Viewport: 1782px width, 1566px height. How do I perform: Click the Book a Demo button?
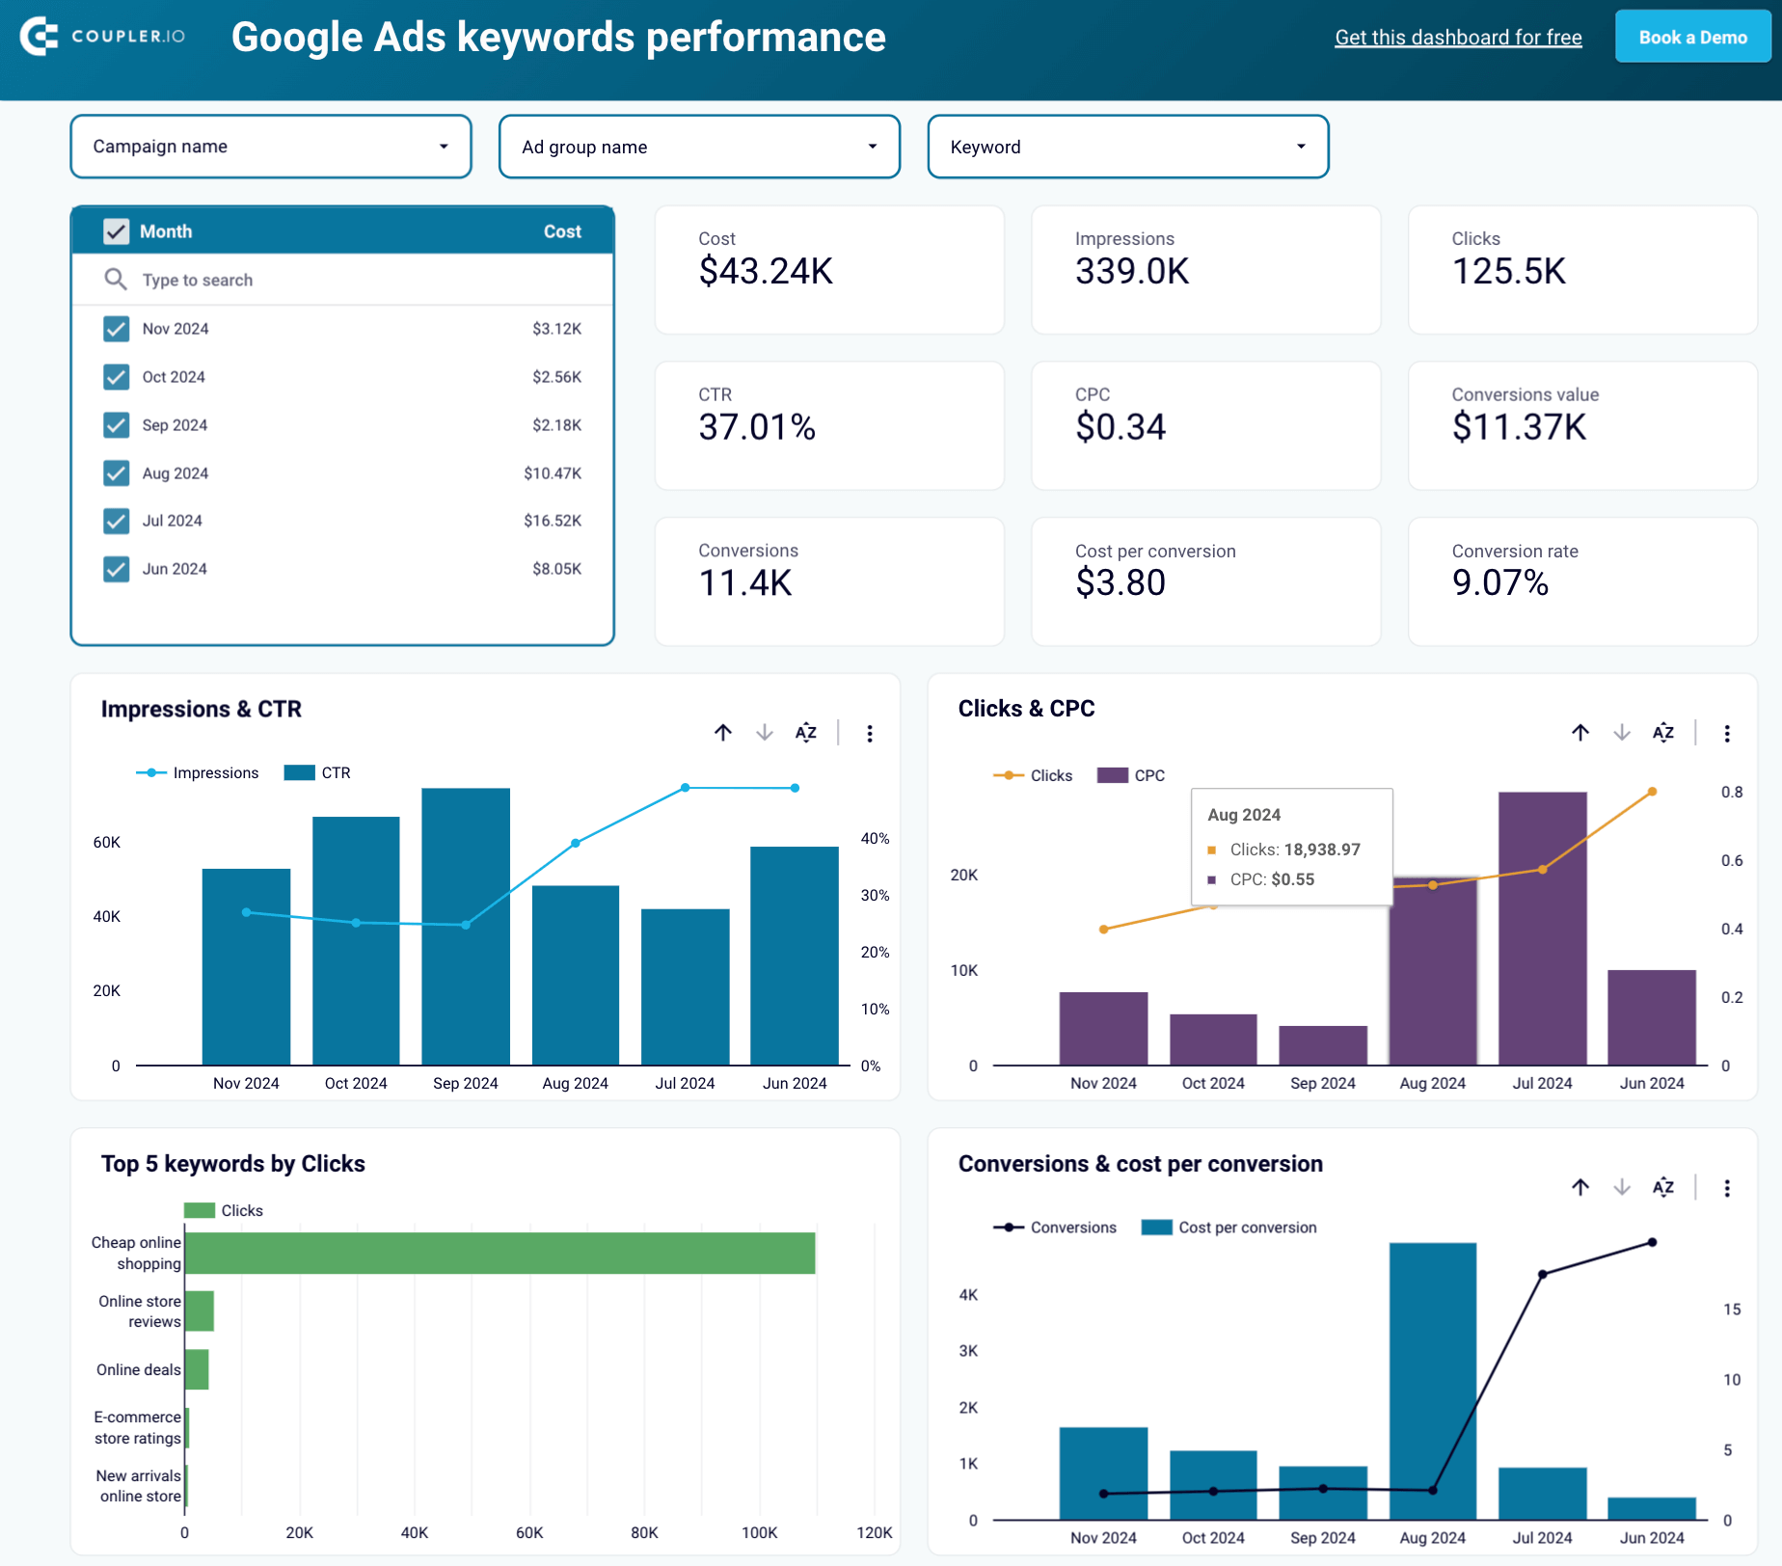click(1692, 37)
